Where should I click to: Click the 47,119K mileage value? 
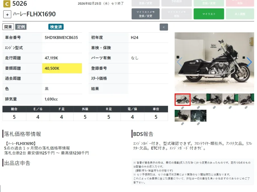click(51, 58)
